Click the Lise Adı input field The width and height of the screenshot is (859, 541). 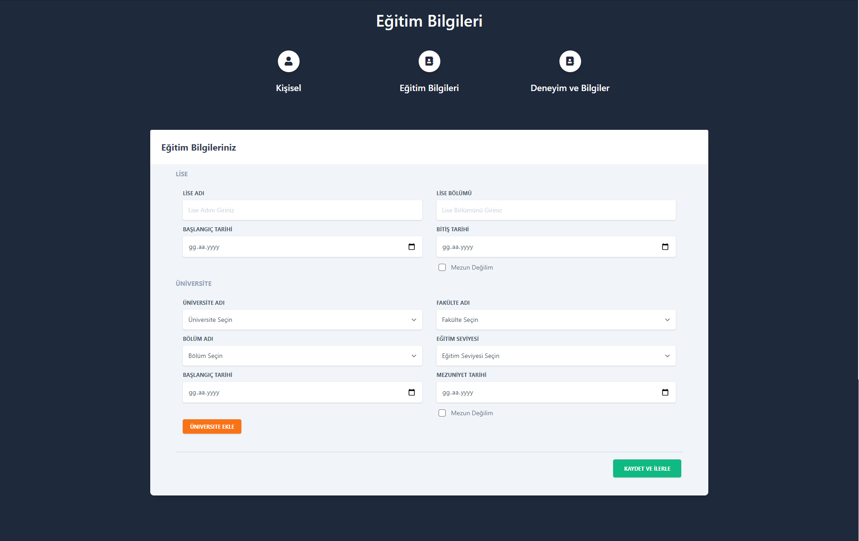pyautogui.click(x=302, y=210)
